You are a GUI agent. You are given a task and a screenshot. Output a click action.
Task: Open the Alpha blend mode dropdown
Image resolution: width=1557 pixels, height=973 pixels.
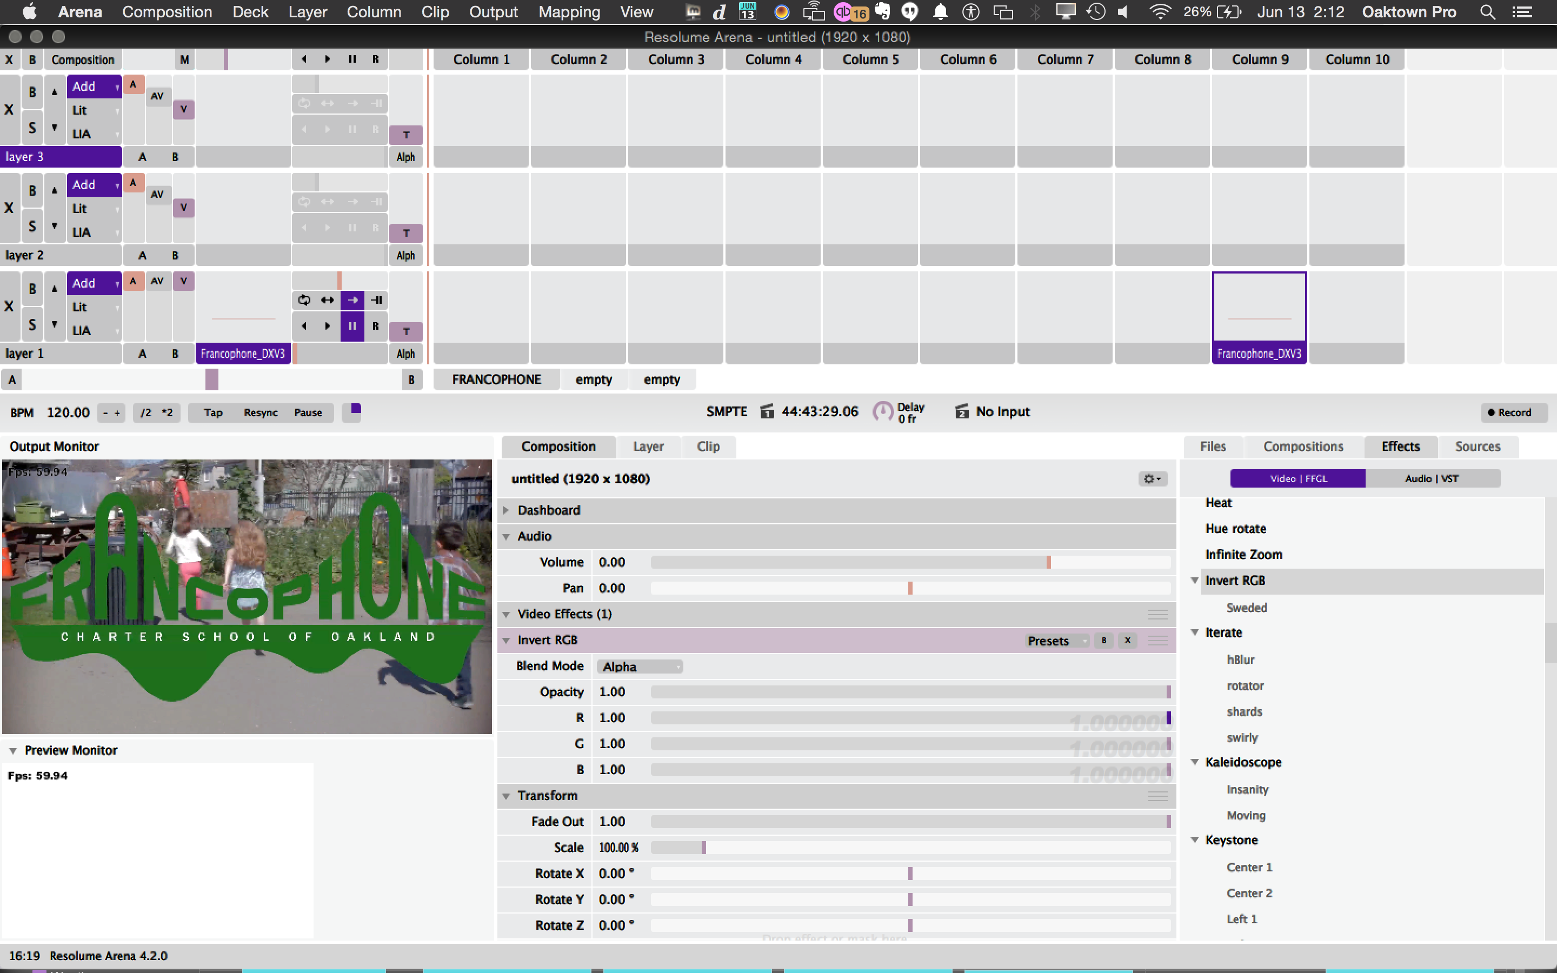click(640, 667)
